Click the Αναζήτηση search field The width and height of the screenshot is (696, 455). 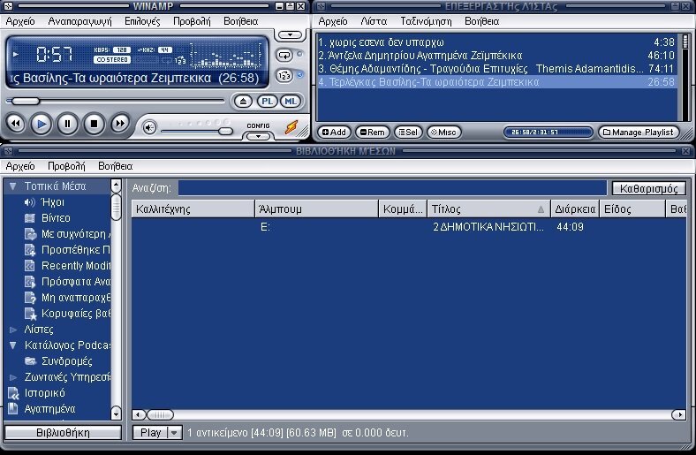[x=392, y=188]
